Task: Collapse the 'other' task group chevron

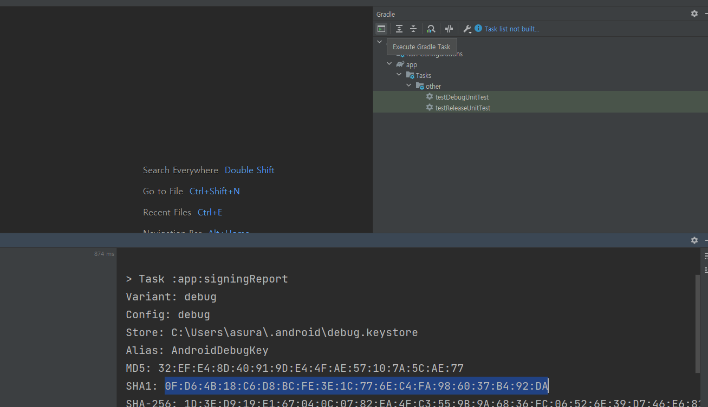Action: click(408, 86)
